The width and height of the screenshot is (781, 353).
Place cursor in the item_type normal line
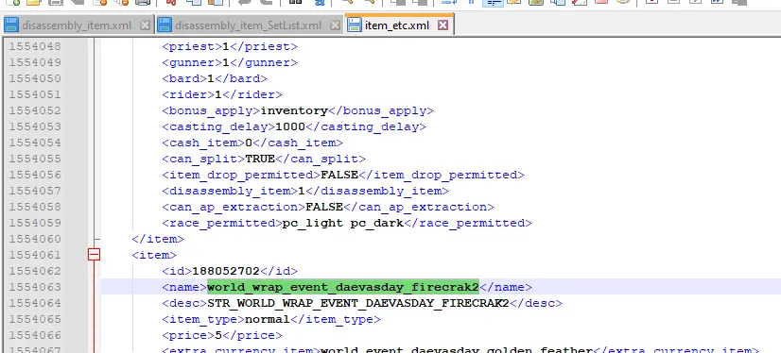(x=271, y=319)
